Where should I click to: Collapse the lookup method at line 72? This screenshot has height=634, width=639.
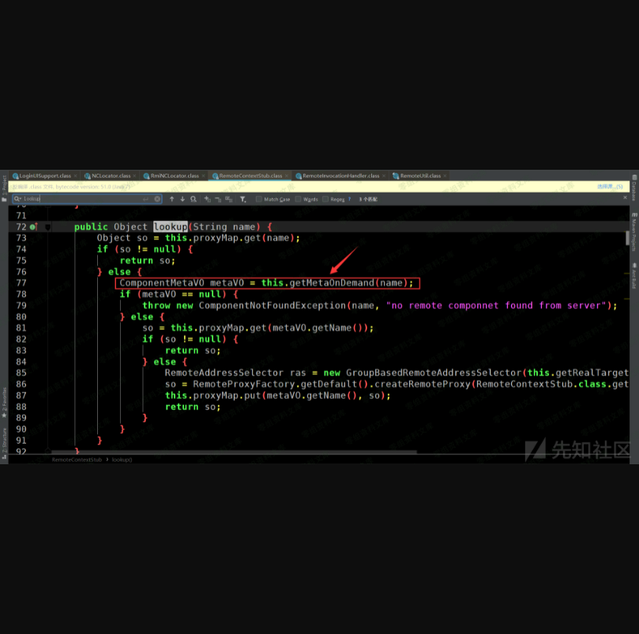pyautogui.click(x=48, y=227)
